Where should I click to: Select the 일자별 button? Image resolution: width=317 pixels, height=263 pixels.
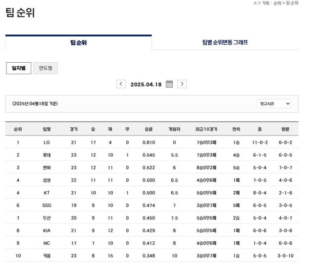point(19,68)
